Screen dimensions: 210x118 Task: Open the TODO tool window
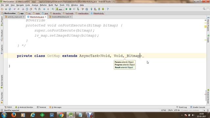click(8, 107)
